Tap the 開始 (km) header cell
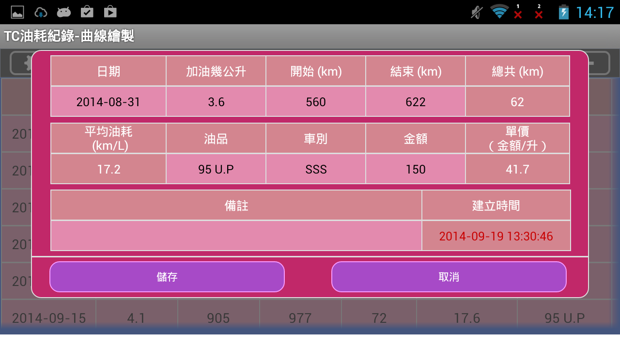Screen dimensions: 620x349 [x=316, y=71]
